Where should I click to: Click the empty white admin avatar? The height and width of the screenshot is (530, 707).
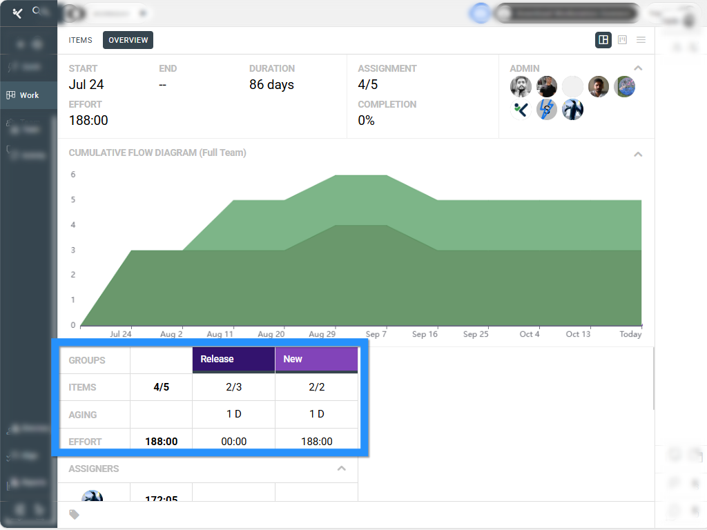point(572,87)
